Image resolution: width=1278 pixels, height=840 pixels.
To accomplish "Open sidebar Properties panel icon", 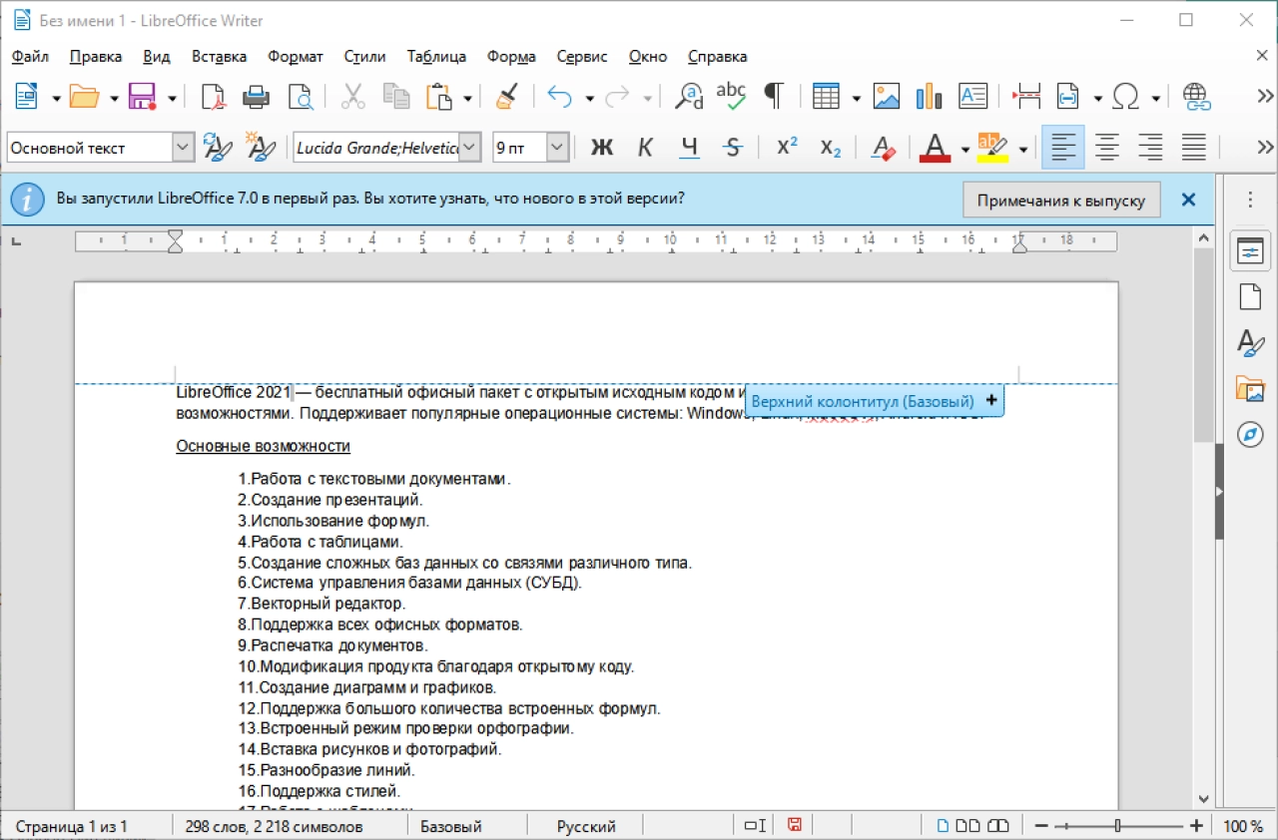I will (1250, 251).
